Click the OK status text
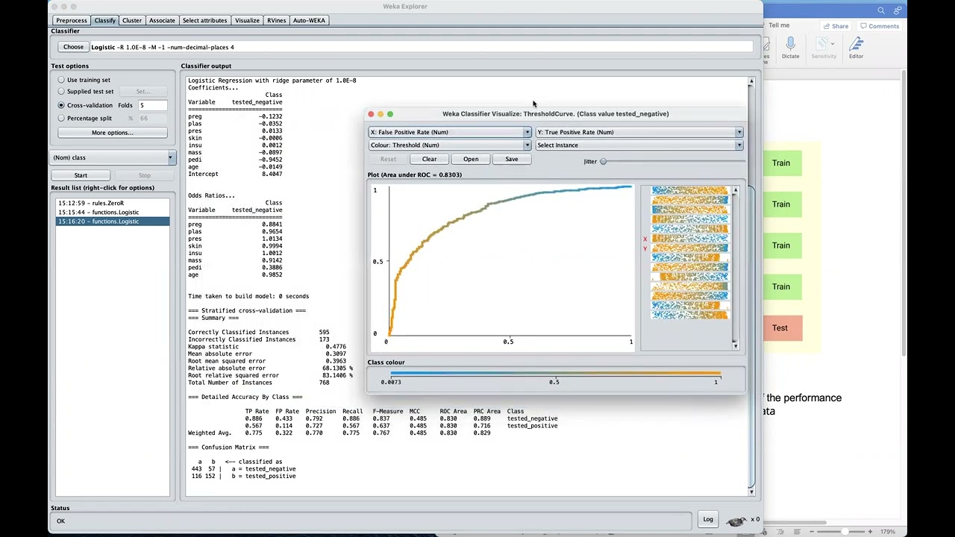This screenshot has height=537, width=955. [60, 521]
